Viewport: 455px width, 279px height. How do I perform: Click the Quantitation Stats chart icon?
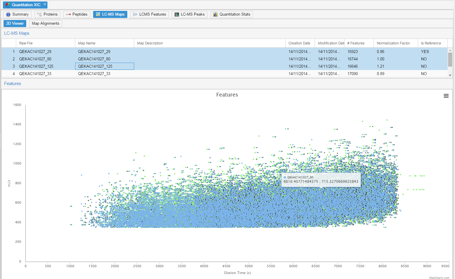[215, 14]
